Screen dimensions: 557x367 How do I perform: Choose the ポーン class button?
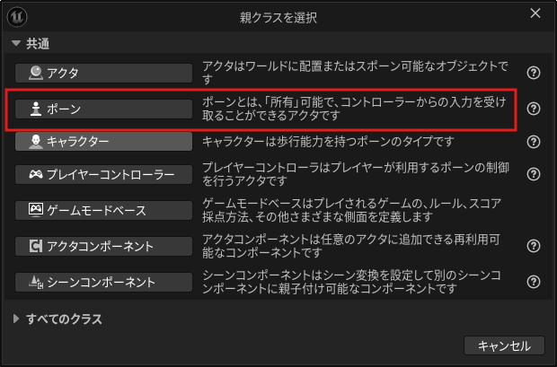[x=104, y=109]
